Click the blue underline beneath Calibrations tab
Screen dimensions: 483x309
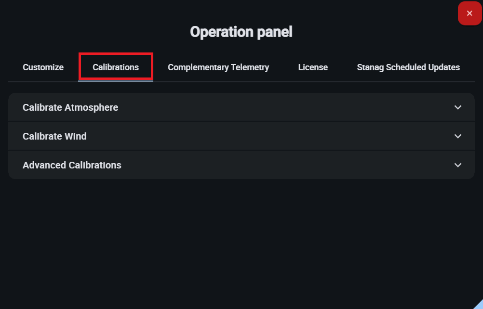(116, 81)
